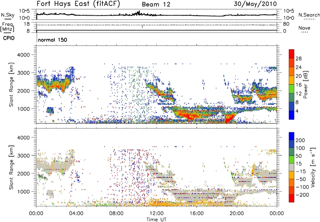Click the "24" tick on the Power colorbar
320x222 pixels.
pyautogui.click(x=298, y=67)
